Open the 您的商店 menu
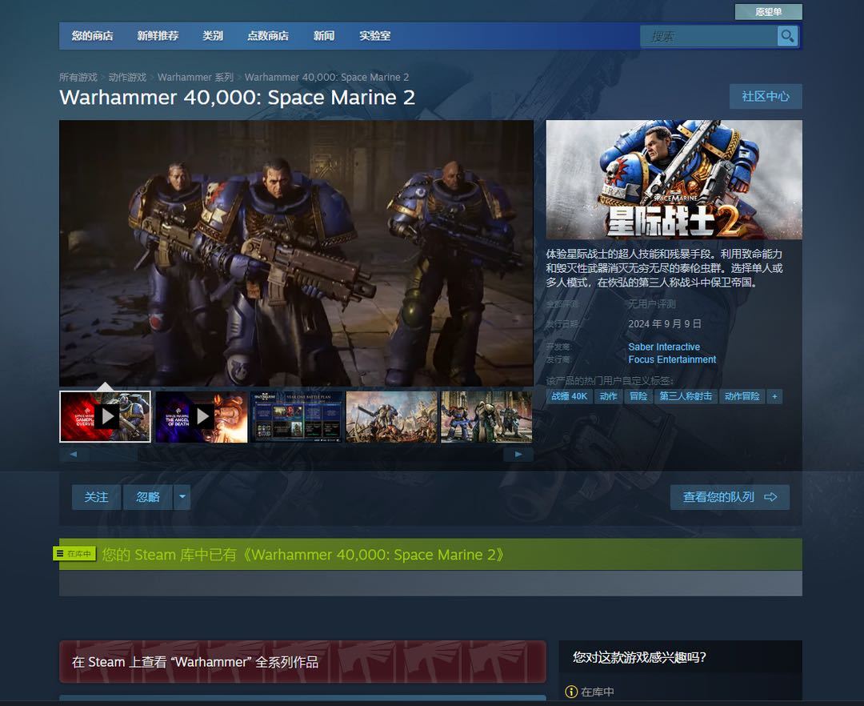This screenshot has width=864, height=706. pos(93,36)
